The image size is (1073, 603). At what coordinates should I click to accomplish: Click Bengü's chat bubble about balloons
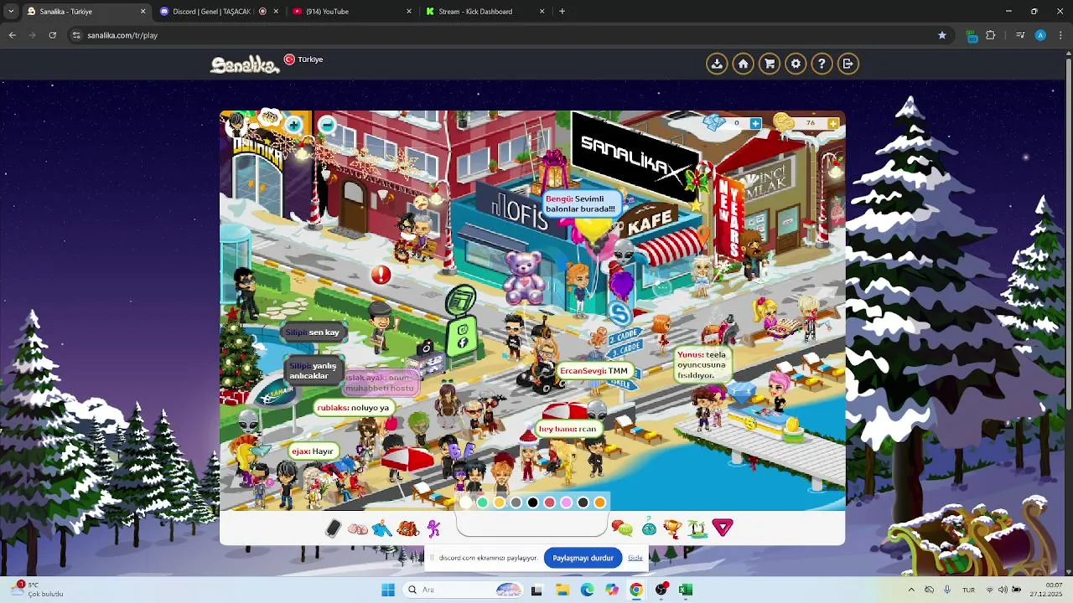(581, 204)
